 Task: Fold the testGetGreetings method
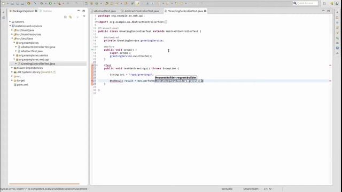97,65
